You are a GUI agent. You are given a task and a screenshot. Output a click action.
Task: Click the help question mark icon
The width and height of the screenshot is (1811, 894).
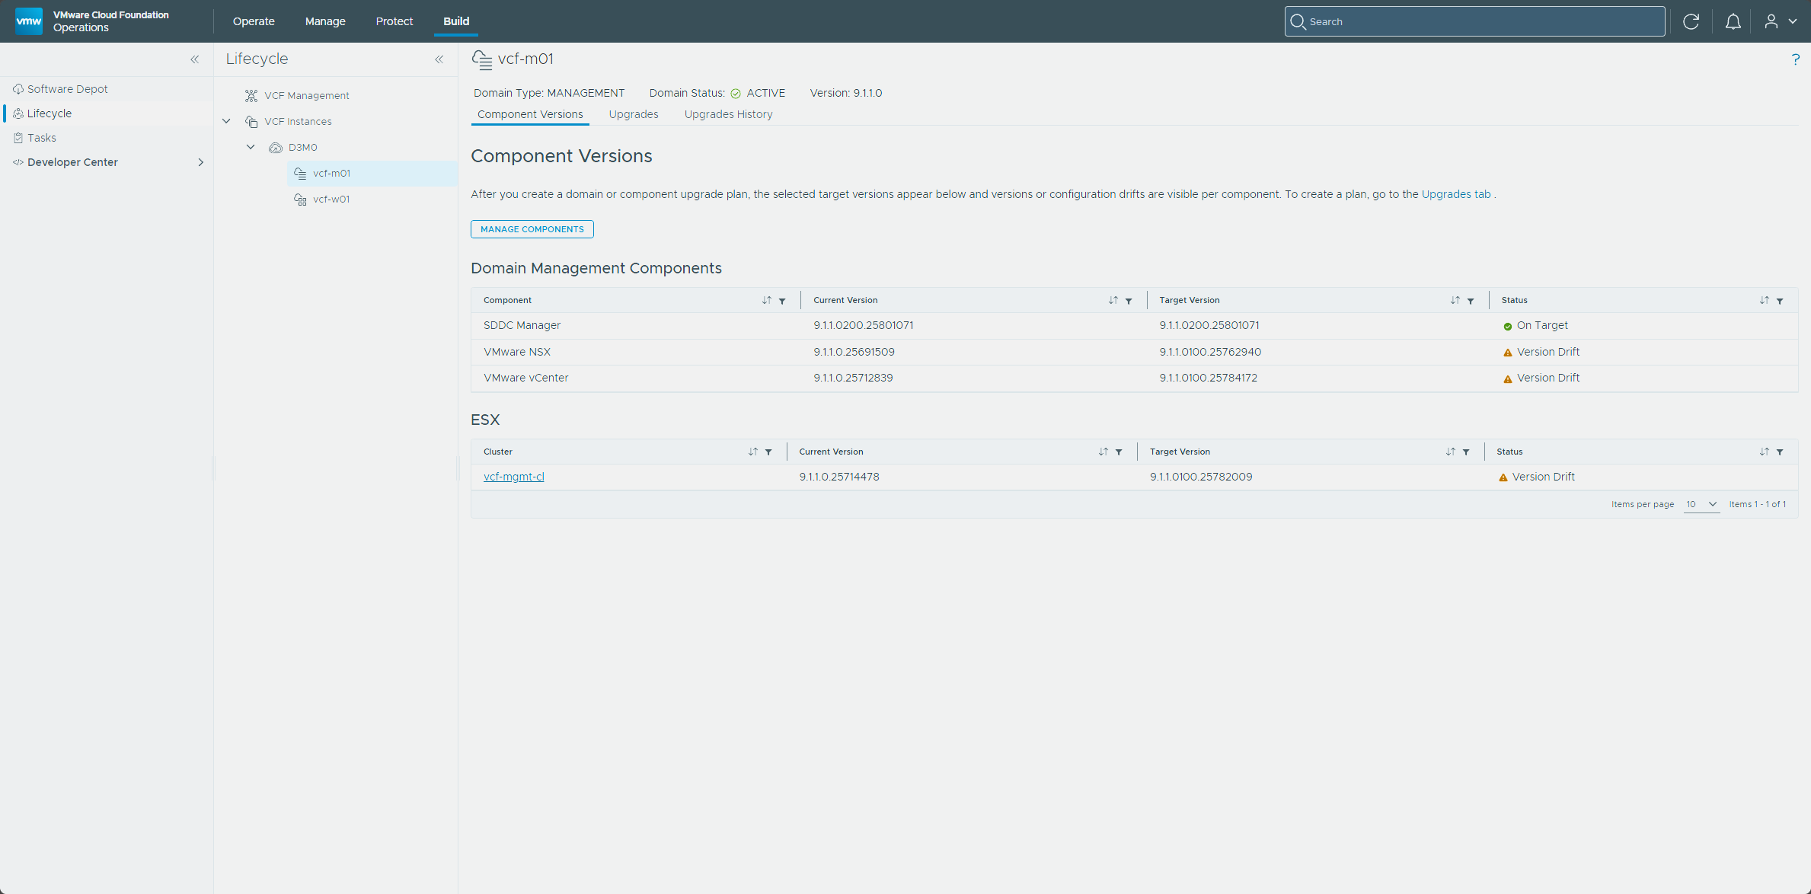point(1795,59)
